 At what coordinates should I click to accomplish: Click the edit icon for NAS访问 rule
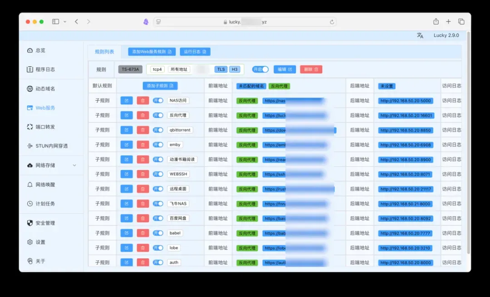[x=127, y=101]
